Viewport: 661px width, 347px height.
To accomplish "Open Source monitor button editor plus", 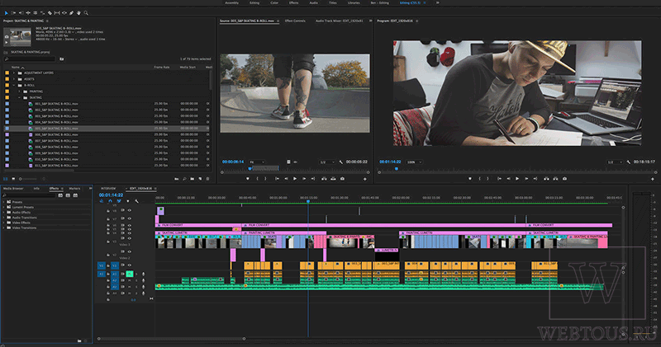I will tap(365, 179).
